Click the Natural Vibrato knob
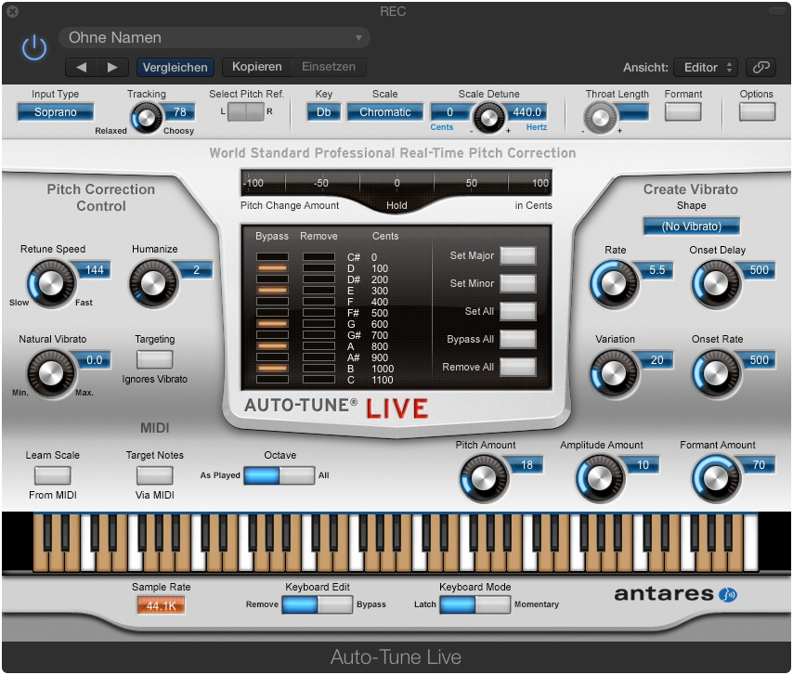The height and width of the screenshot is (675, 793). tap(50, 373)
